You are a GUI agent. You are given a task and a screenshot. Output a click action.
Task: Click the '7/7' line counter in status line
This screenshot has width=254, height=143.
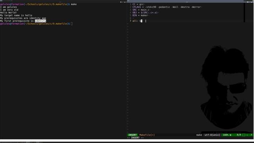tap(239, 135)
